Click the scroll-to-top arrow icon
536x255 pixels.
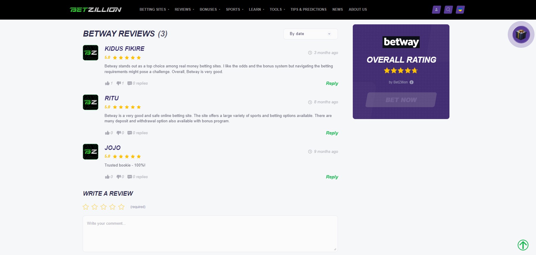pyautogui.click(x=523, y=245)
